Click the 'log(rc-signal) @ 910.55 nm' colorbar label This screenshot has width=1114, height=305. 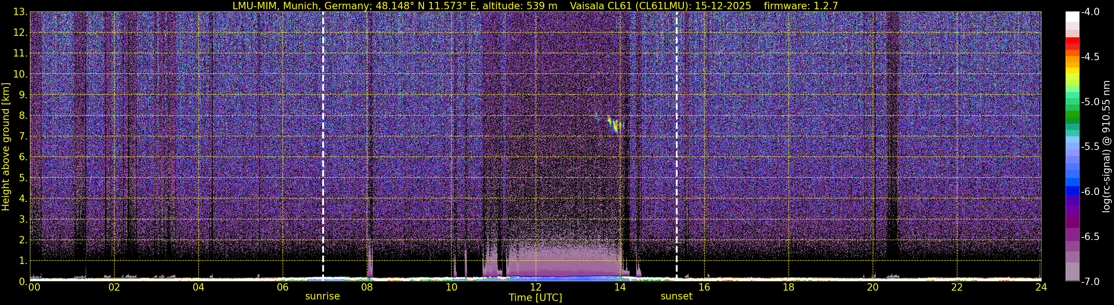point(1107,147)
